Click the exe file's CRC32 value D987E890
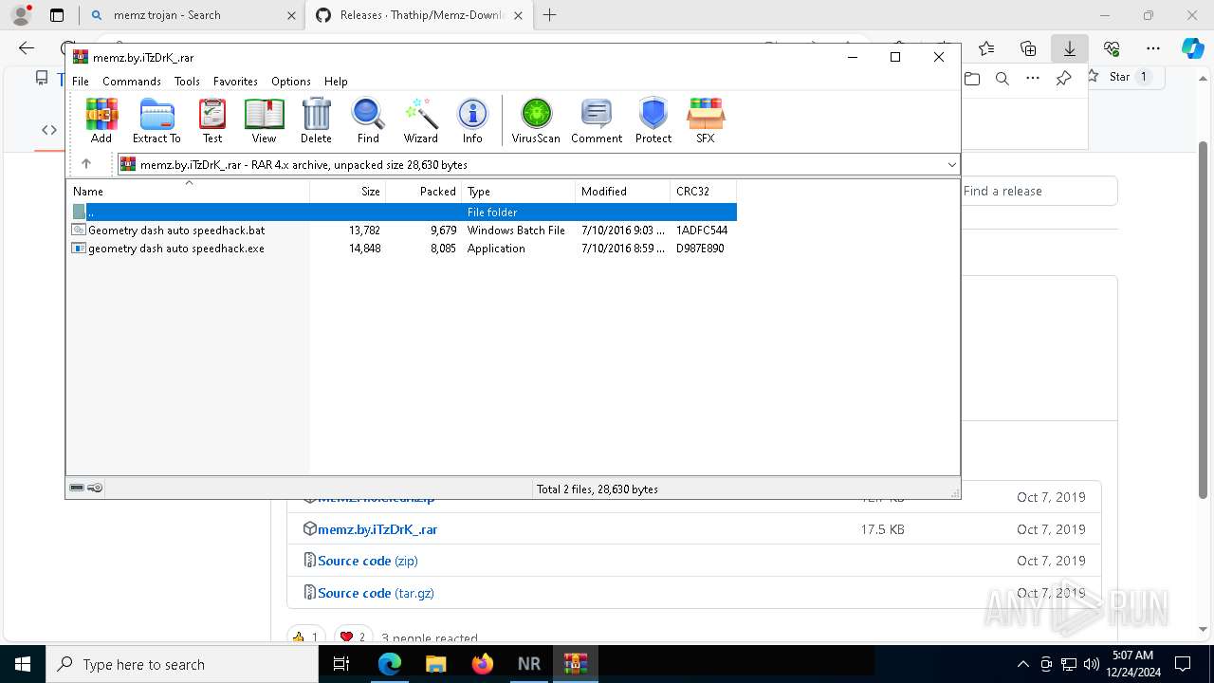The width and height of the screenshot is (1214, 683). (x=700, y=248)
